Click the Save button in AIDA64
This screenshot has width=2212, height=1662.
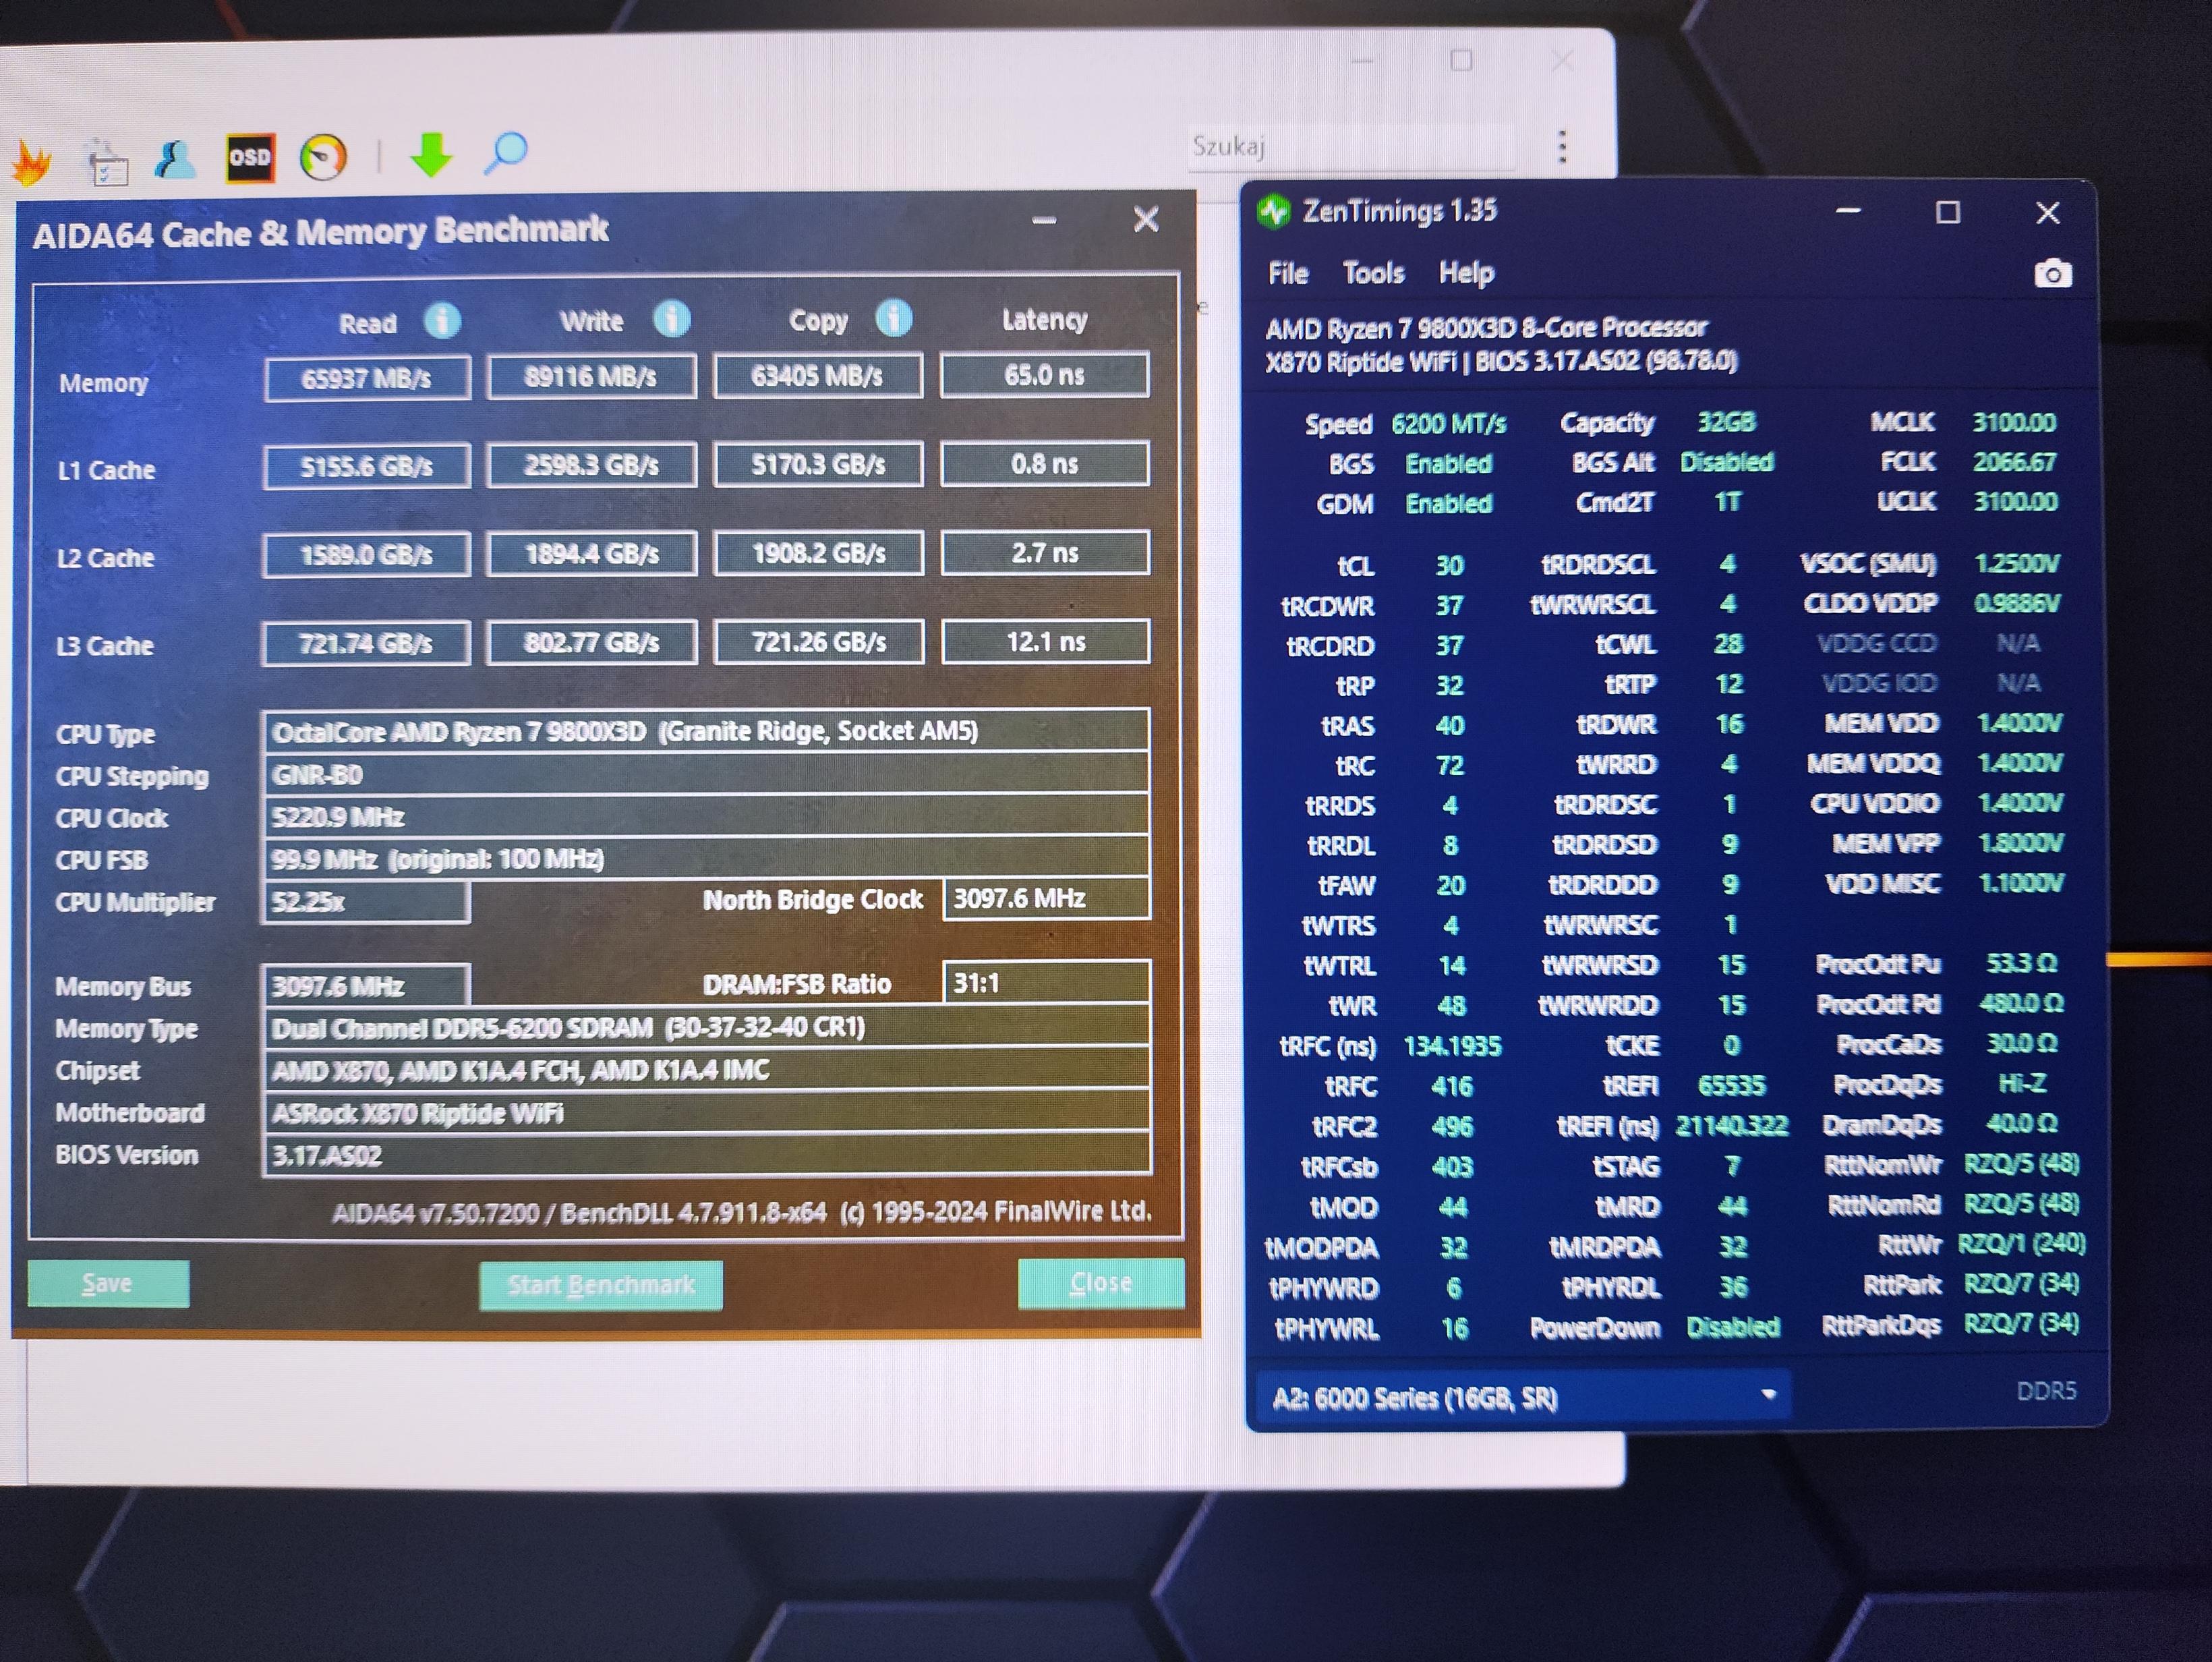108,1283
